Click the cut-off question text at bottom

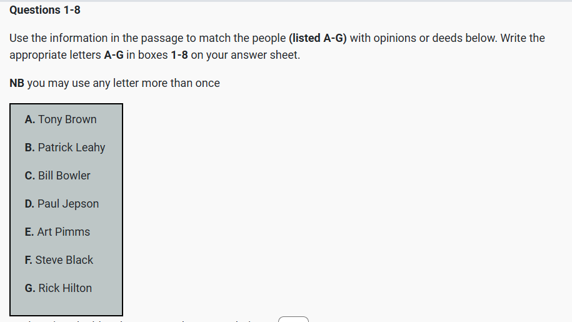coord(138,319)
